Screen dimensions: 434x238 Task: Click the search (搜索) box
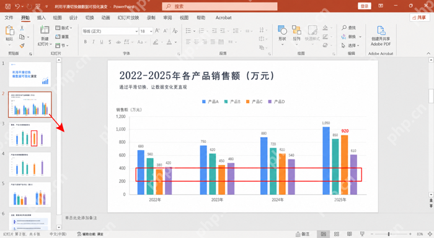219,6
